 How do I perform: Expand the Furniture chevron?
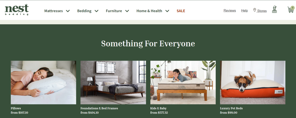(x=127, y=11)
